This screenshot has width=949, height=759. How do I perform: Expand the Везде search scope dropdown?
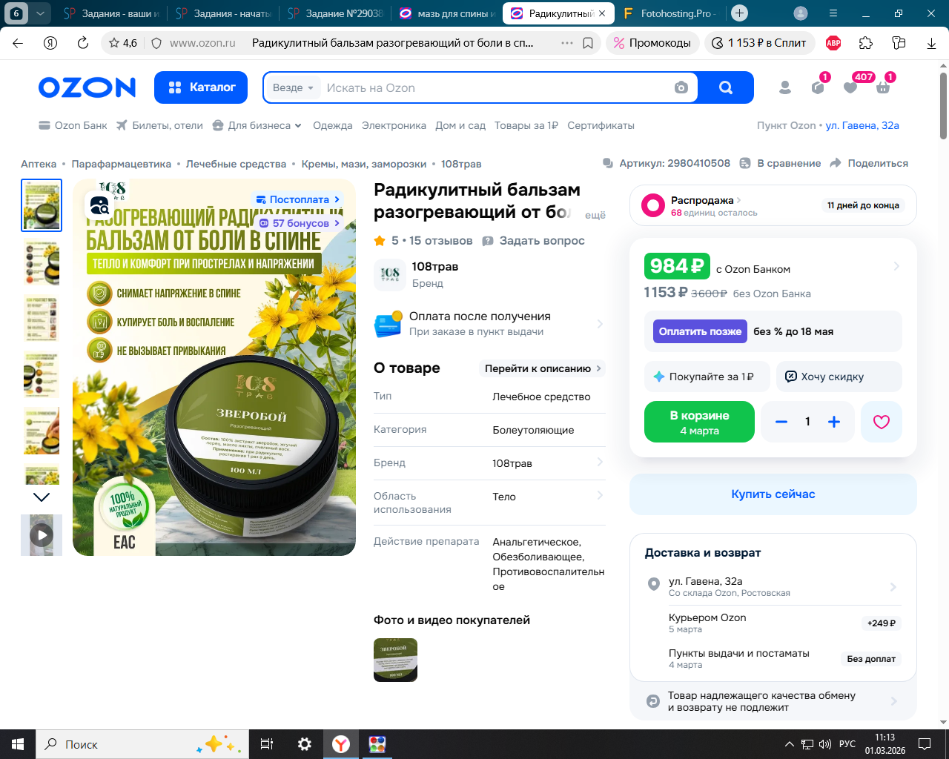click(x=293, y=87)
